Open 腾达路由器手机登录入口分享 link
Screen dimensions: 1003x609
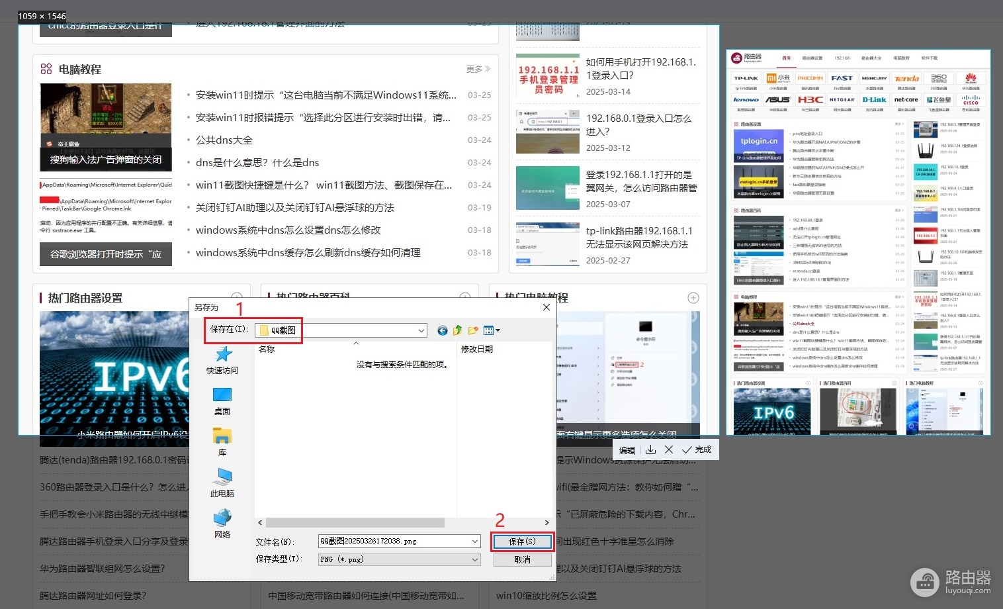(114, 541)
